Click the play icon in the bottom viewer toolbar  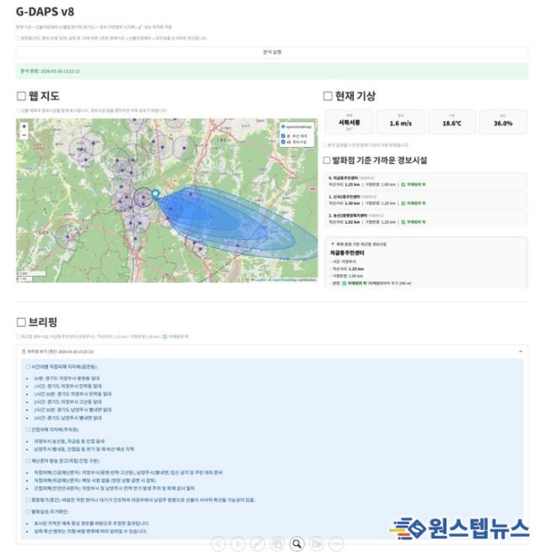click(238, 544)
